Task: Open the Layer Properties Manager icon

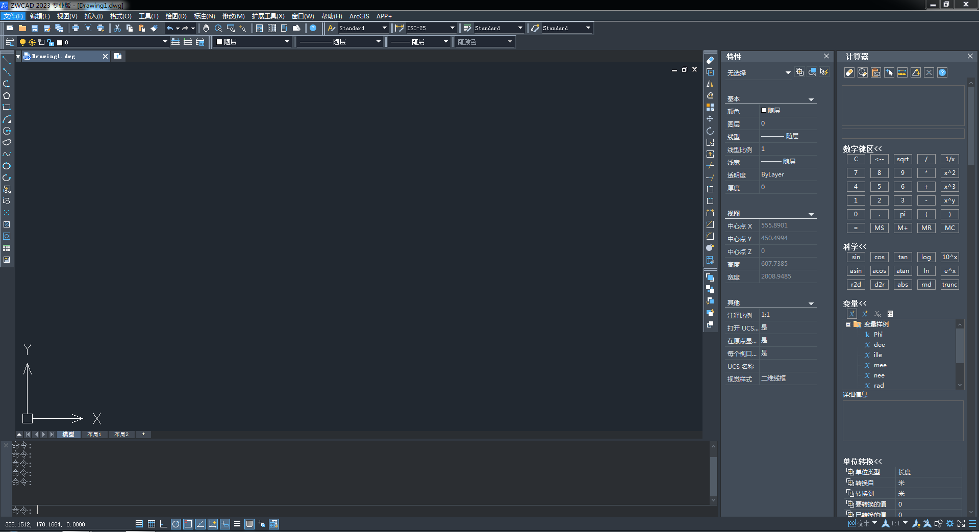Action: tap(10, 42)
